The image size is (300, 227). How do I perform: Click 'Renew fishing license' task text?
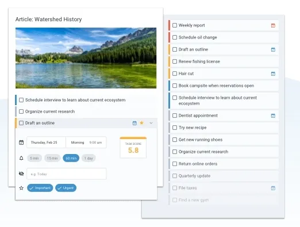coord(199,61)
